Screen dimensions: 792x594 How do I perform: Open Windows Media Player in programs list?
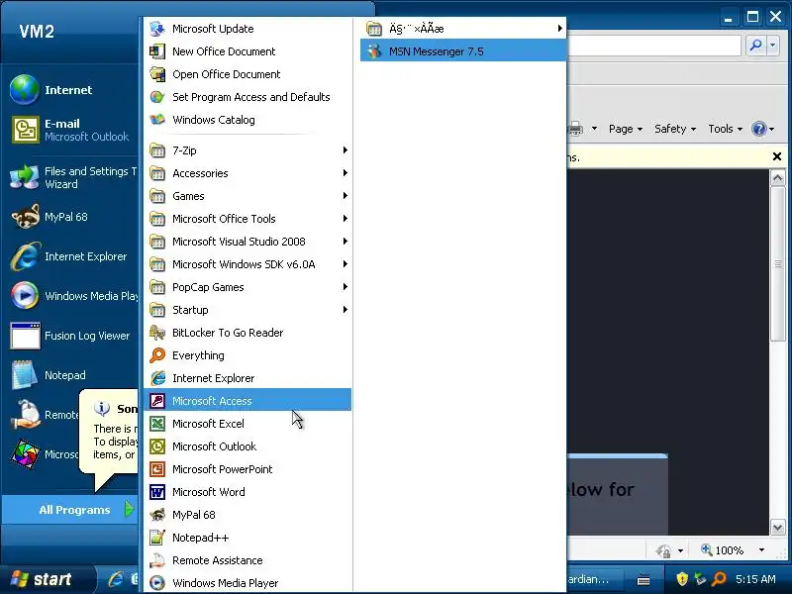point(247,582)
